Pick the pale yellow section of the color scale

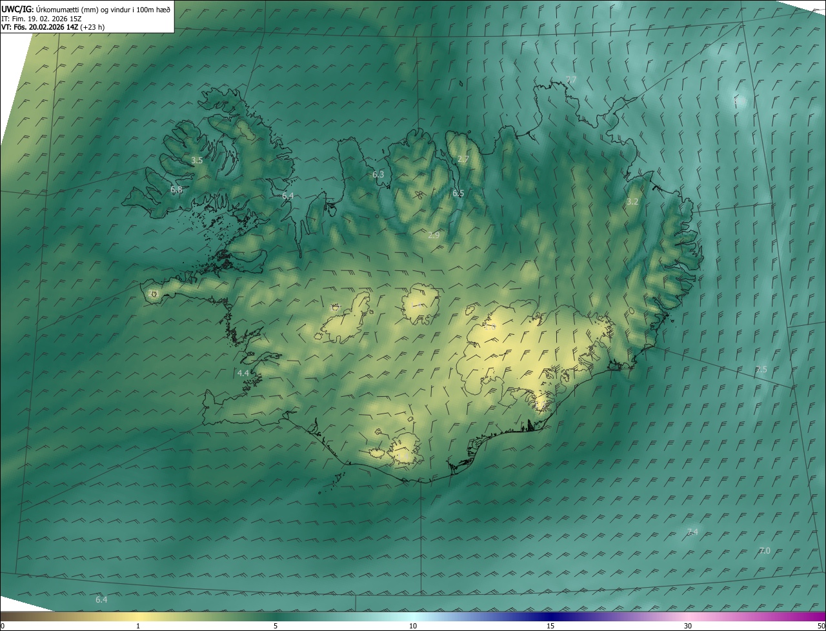(x=139, y=616)
